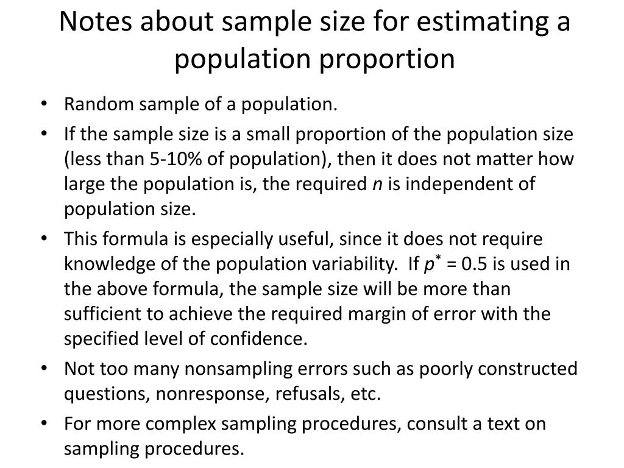Viewport: 624px width, 468px height.
Task: Click the text 'Random sample of a population.'
Action: point(200,104)
